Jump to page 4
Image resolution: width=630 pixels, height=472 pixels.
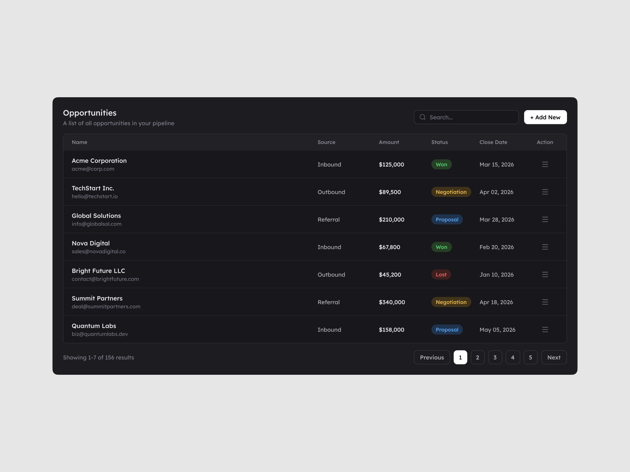click(513, 357)
